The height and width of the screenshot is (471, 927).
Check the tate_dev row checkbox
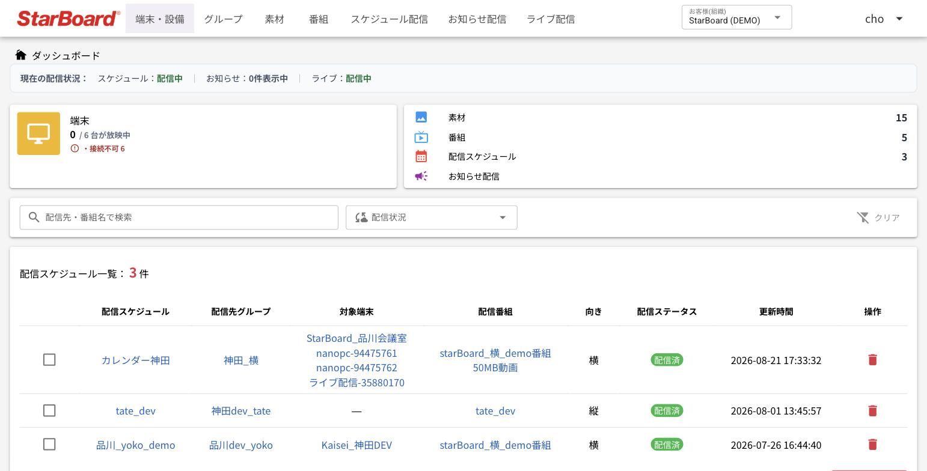tap(49, 410)
